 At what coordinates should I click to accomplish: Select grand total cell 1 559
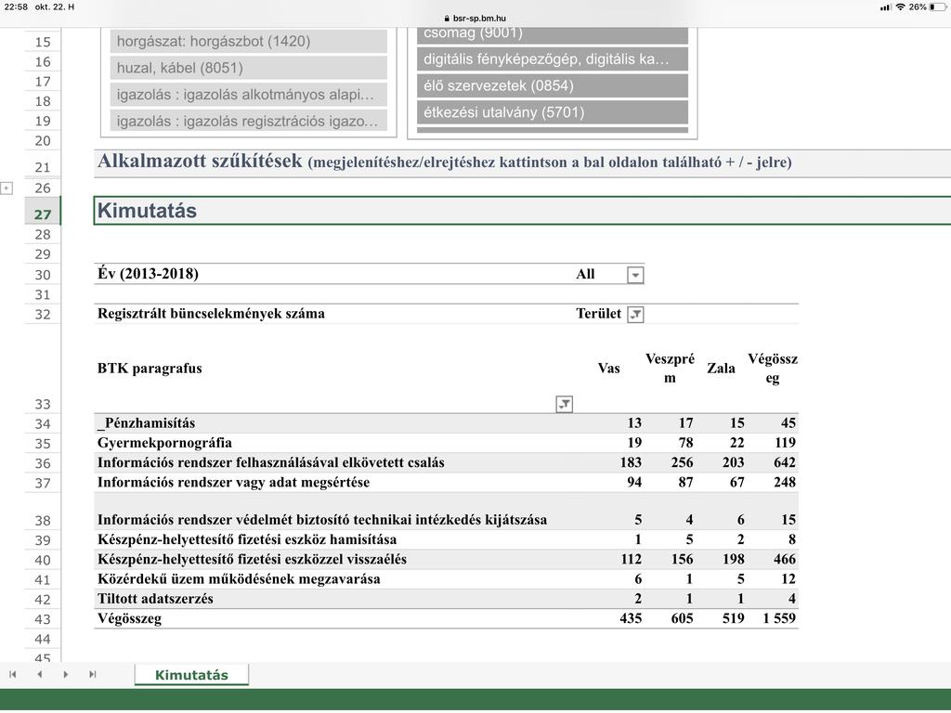point(779,618)
